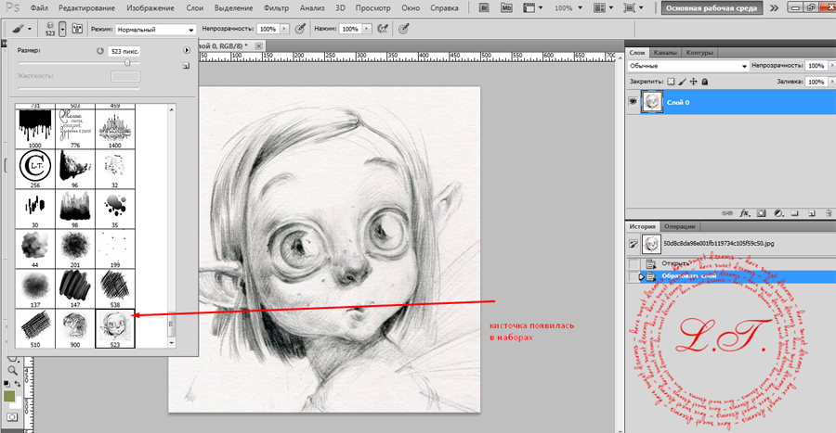Launch Adobe Bridge
This screenshot has width=836, height=433.
[484, 8]
